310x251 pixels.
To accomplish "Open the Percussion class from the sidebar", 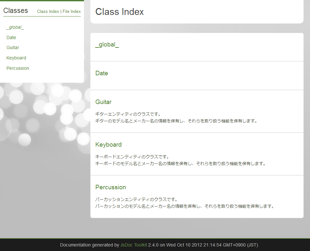I will [17, 68].
